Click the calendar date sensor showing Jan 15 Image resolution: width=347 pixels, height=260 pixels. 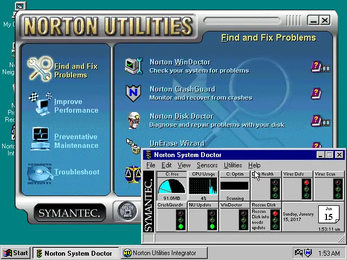click(x=329, y=214)
